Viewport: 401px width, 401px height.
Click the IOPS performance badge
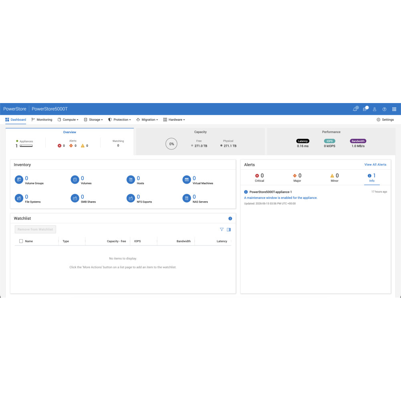[x=329, y=141]
